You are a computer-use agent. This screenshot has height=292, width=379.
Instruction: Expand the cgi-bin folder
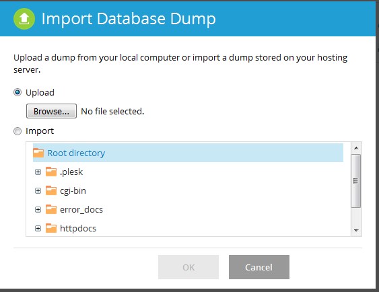click(38, 191)
